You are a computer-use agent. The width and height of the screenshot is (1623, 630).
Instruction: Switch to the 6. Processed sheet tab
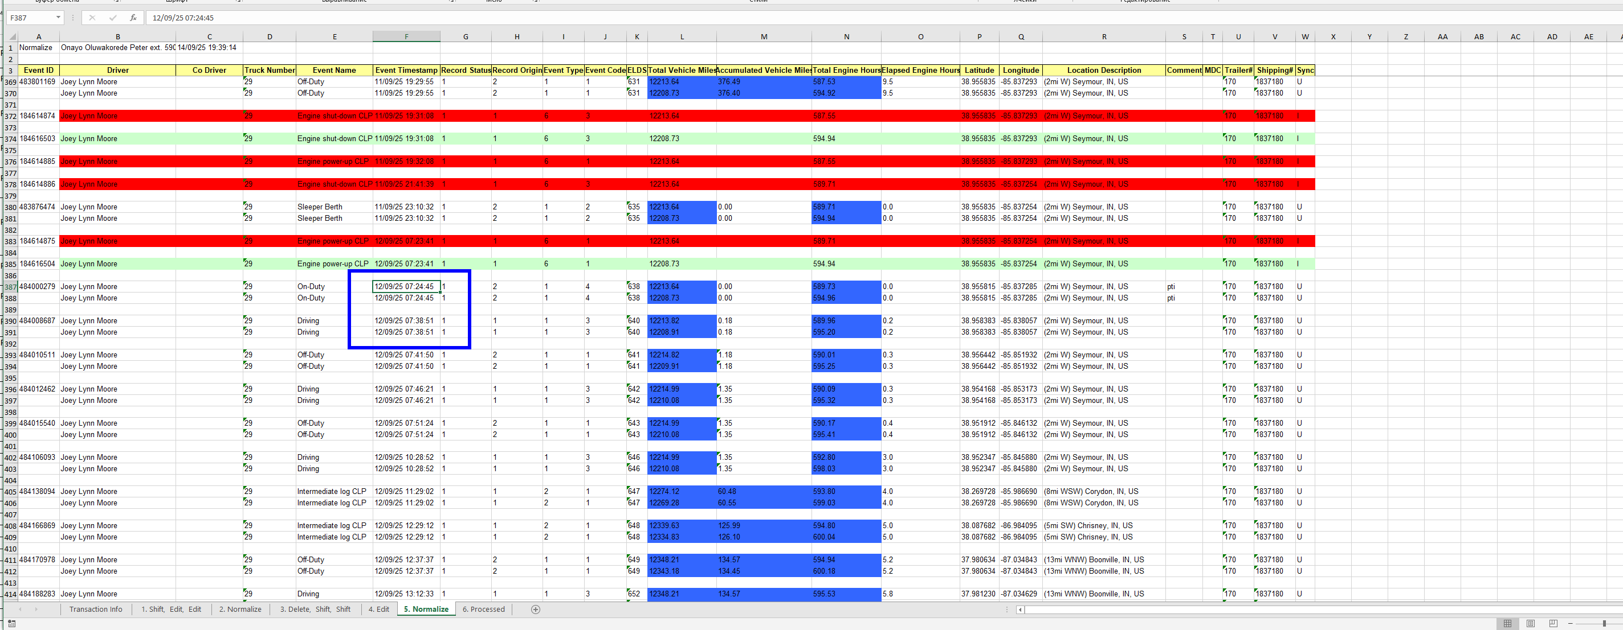pos(483,610)
